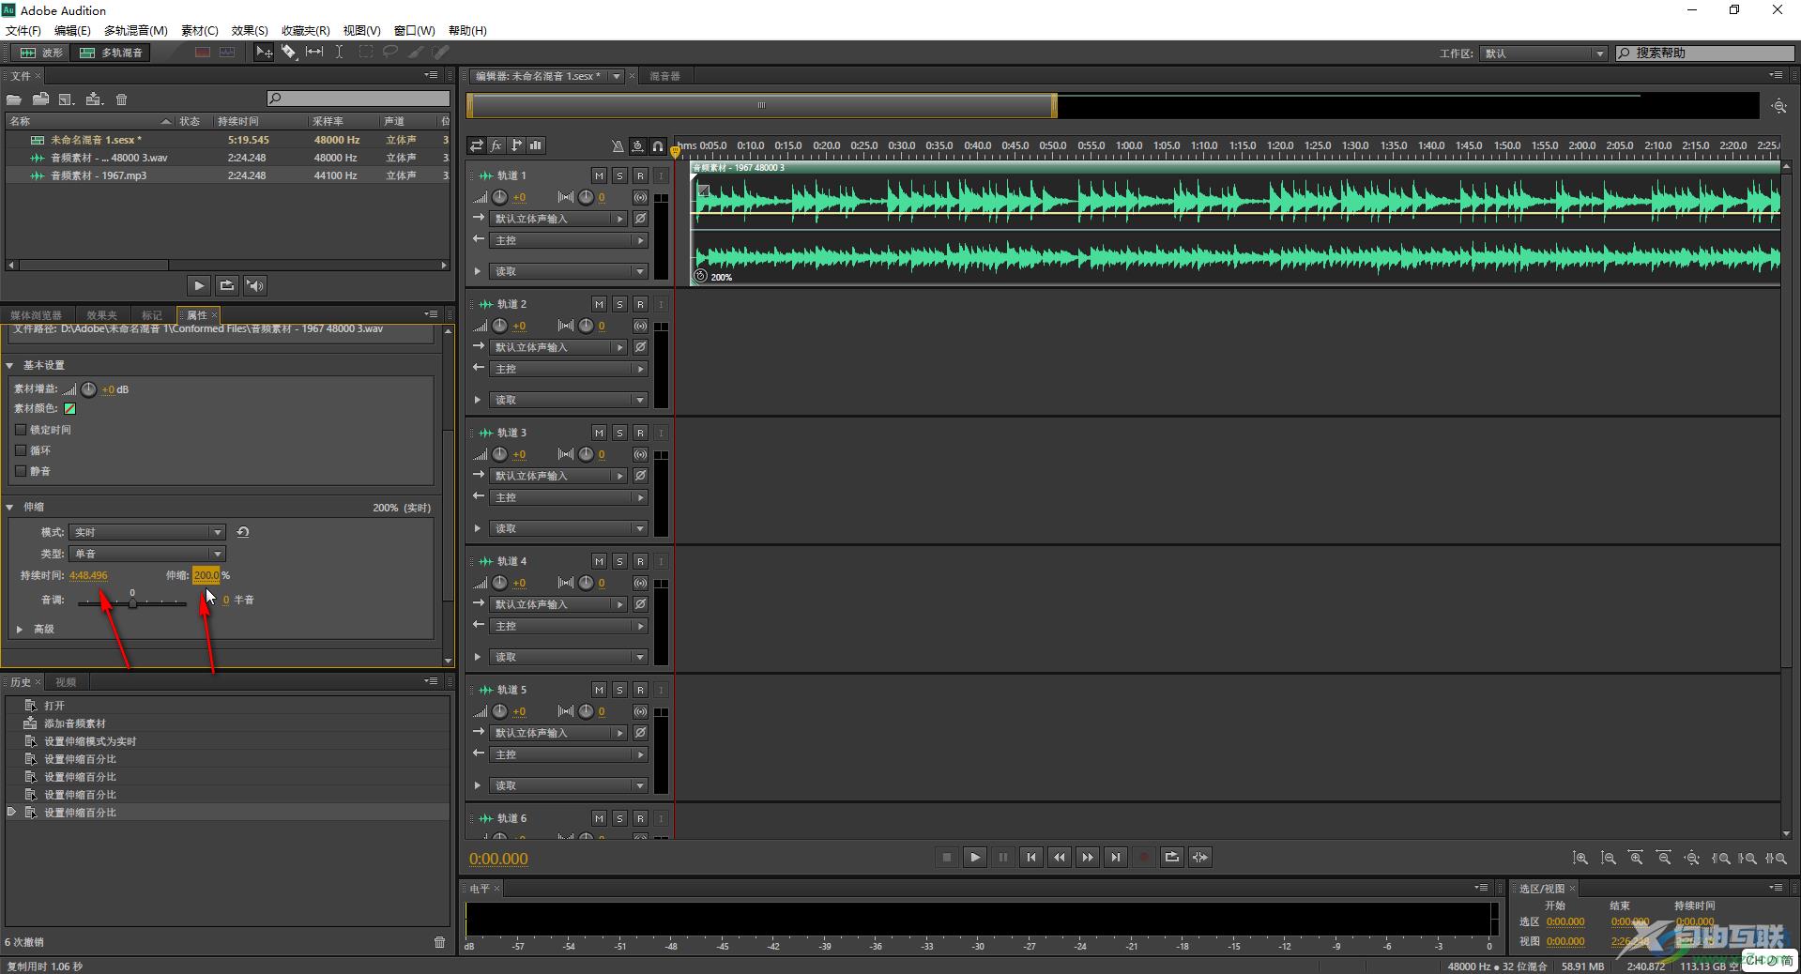The height and width of the screenshot is (974, 1801).
Task: Open the Workspace dropdown
Action: tap(1544, 53)
